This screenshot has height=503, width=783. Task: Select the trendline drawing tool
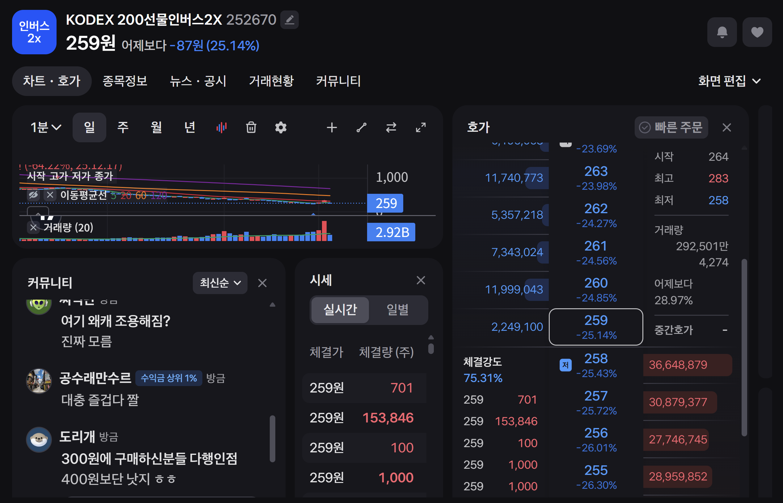tap(362, 127)
